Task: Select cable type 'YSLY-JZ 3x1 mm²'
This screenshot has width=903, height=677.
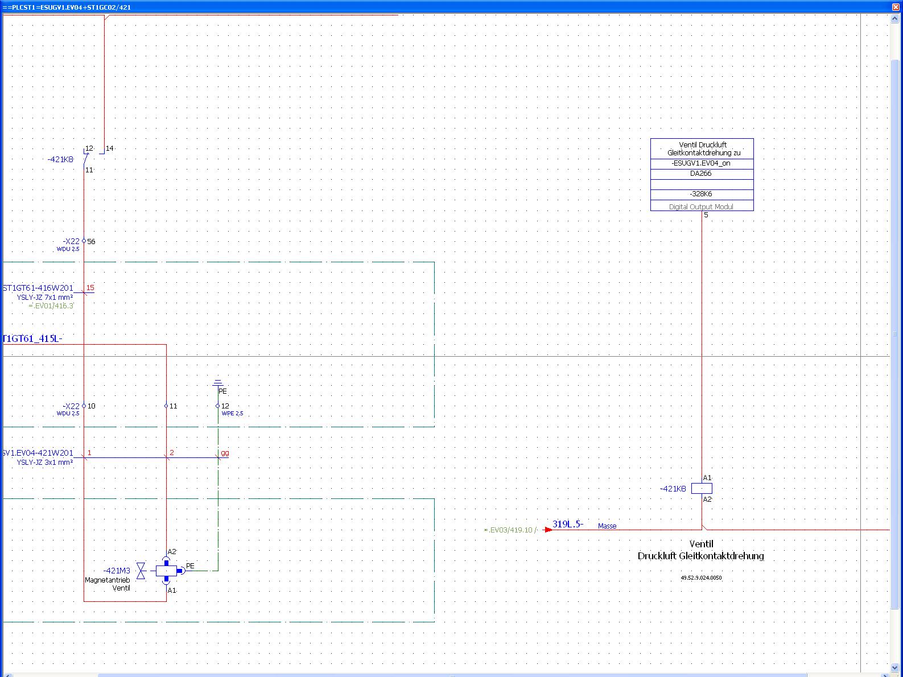Action: (x=45, y=462)
